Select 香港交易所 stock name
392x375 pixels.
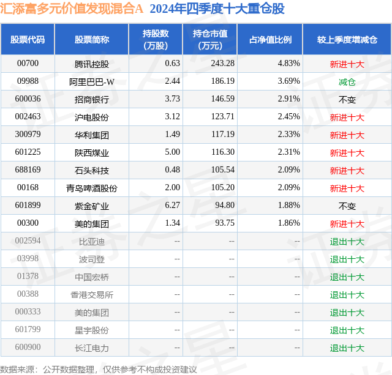(92, 295)
